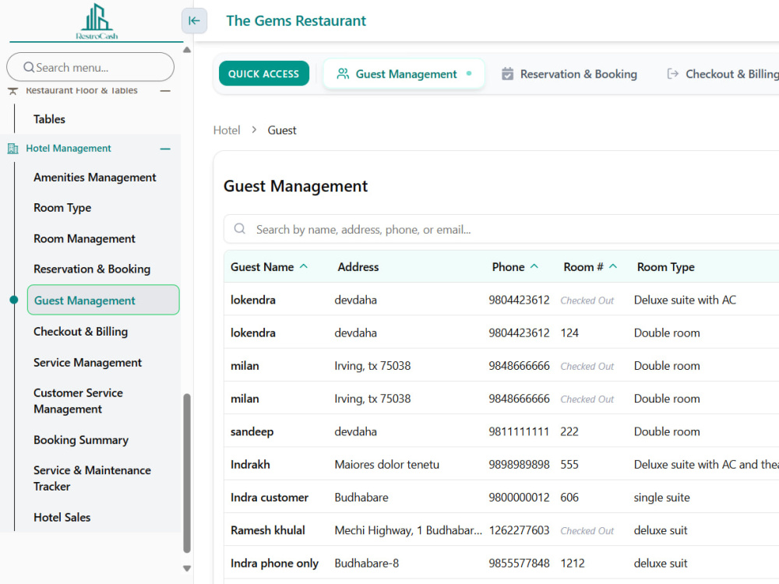
Task: Click phone number 9800000012
Action: (x=519, y=497)
